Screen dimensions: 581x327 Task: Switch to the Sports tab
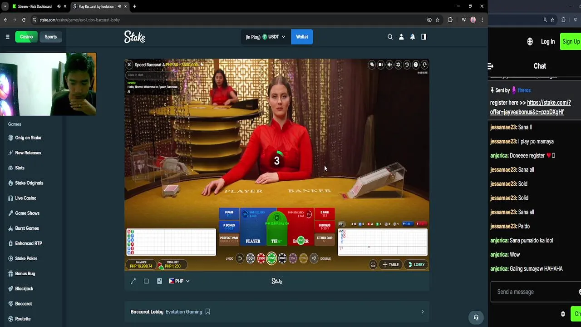click(x=51, y=37)
